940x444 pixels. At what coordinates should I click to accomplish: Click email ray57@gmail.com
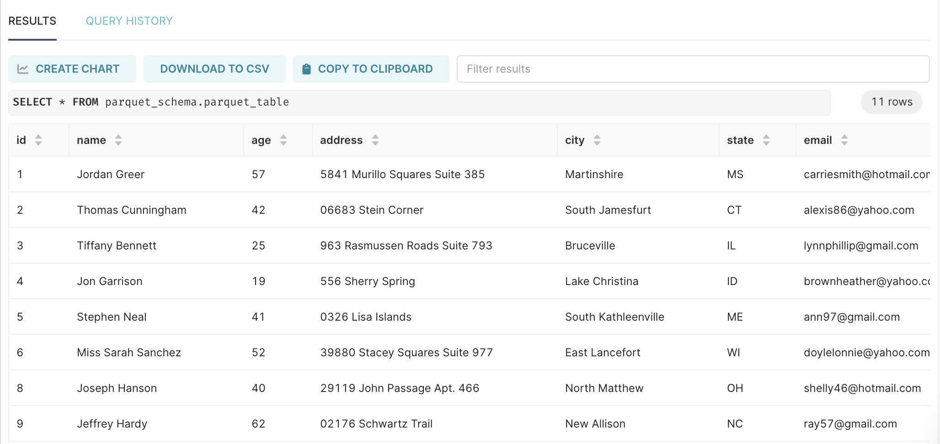(850, 424)
